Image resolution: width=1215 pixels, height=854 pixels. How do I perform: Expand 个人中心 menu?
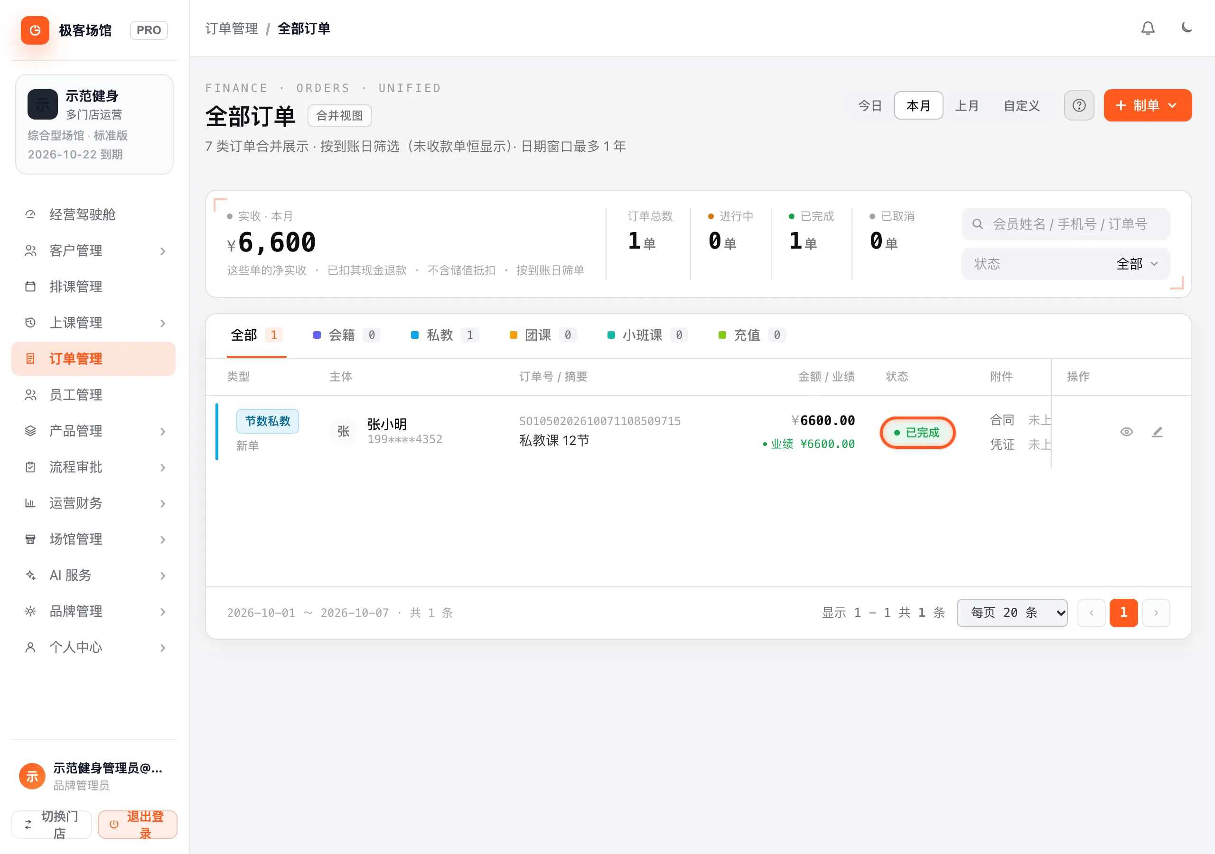[93, 647]
